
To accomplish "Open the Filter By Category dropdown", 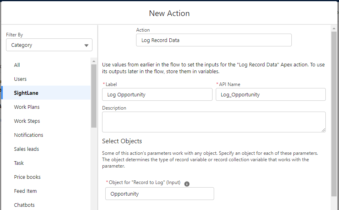I will (x=49, y=45).
